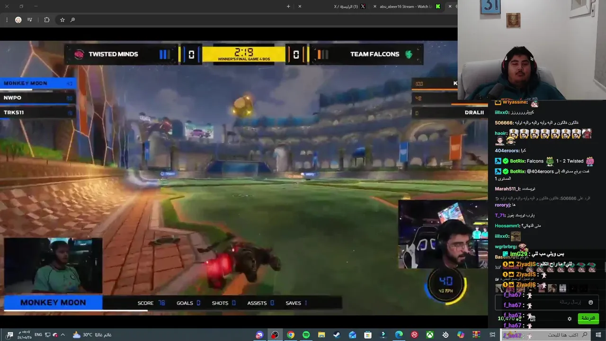Click the browser profile avatar
Screen dimensions: 606x341
click(18, 20)
